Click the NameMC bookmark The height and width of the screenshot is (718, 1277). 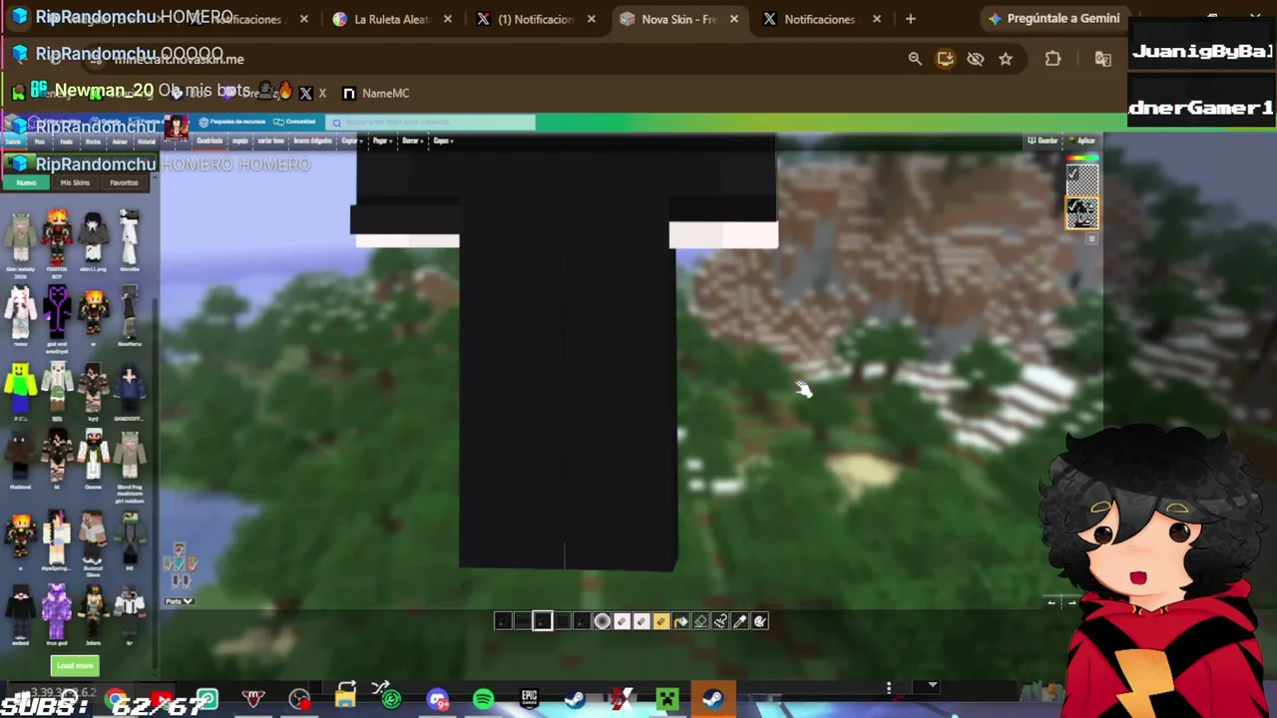376,93
